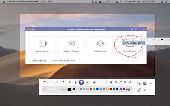Image resolution: width=170 pixels, height=106 pixels.
Task: Select the Arrow drawing tool
Action: tap(63, 83)
